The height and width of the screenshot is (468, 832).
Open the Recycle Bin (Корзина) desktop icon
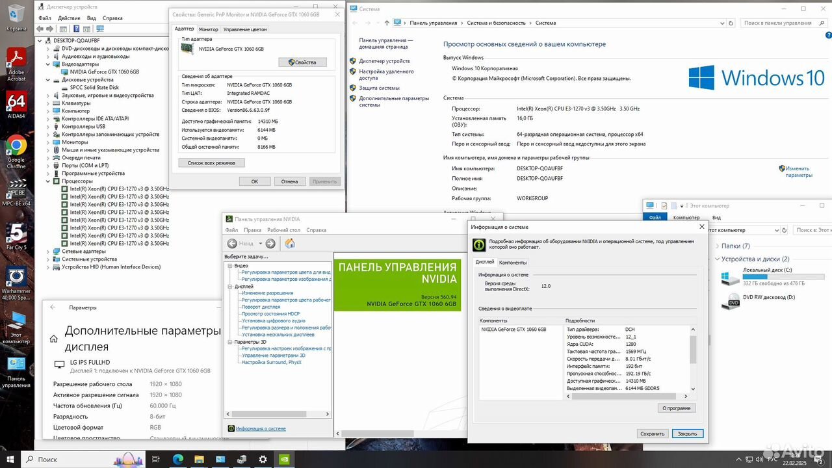click(16, 18)
